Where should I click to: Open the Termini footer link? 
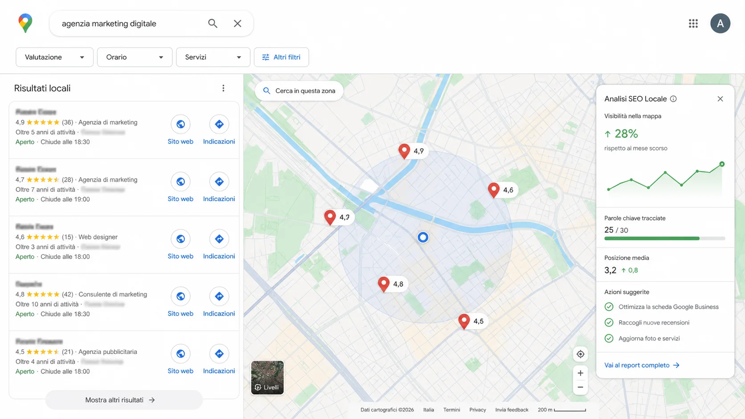[x=451, y=410]
